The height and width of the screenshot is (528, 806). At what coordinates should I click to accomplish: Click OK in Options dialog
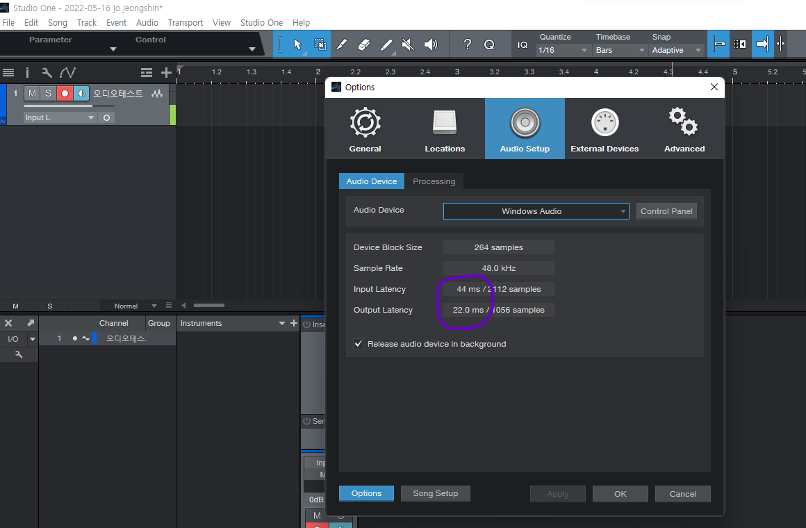click(x=620, y=493)
